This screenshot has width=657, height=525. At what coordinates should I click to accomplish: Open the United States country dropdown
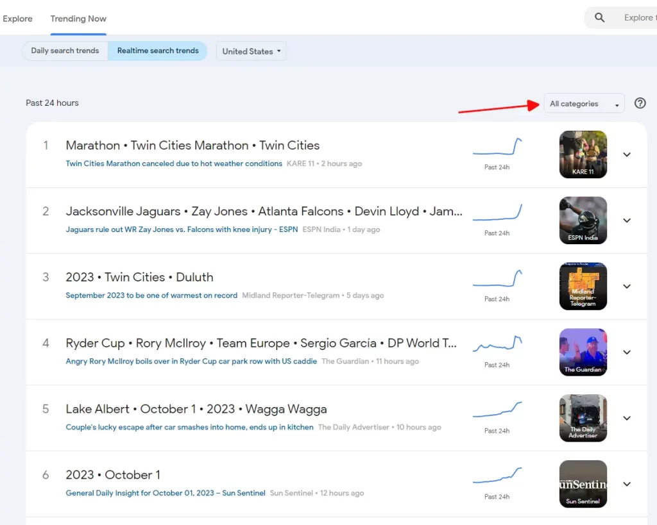(x=252, y=51)
